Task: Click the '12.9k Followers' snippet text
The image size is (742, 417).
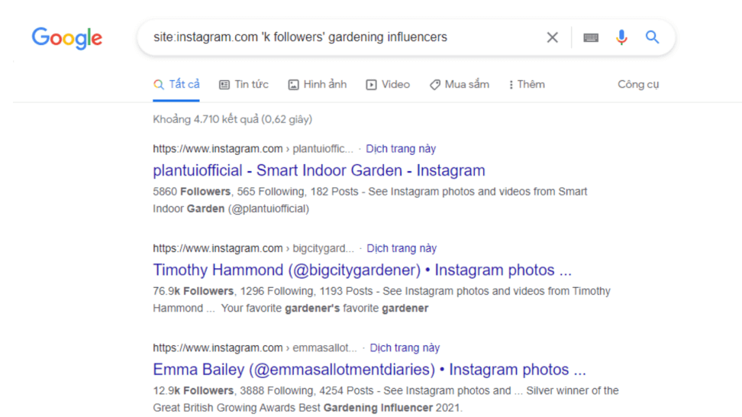Action: pyautogui.click(x=193, y=390)
